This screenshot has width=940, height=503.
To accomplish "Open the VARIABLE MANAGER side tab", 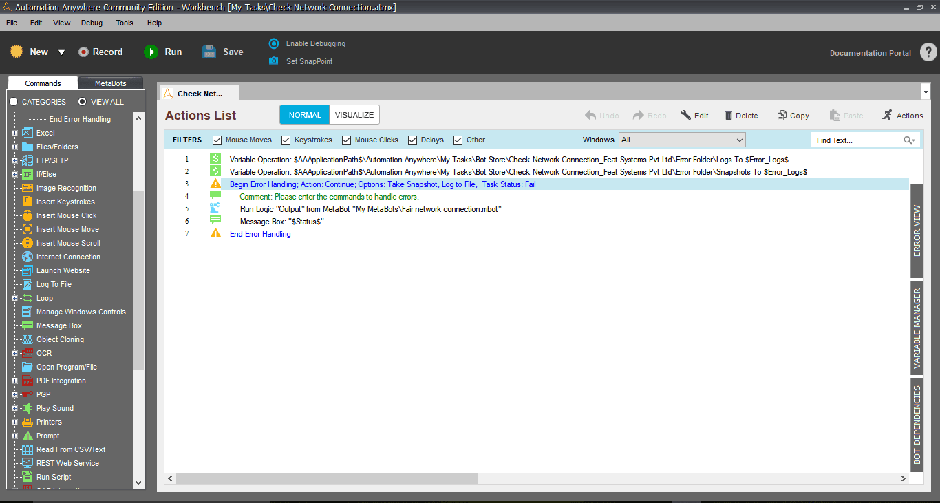I will click(917, 328).
